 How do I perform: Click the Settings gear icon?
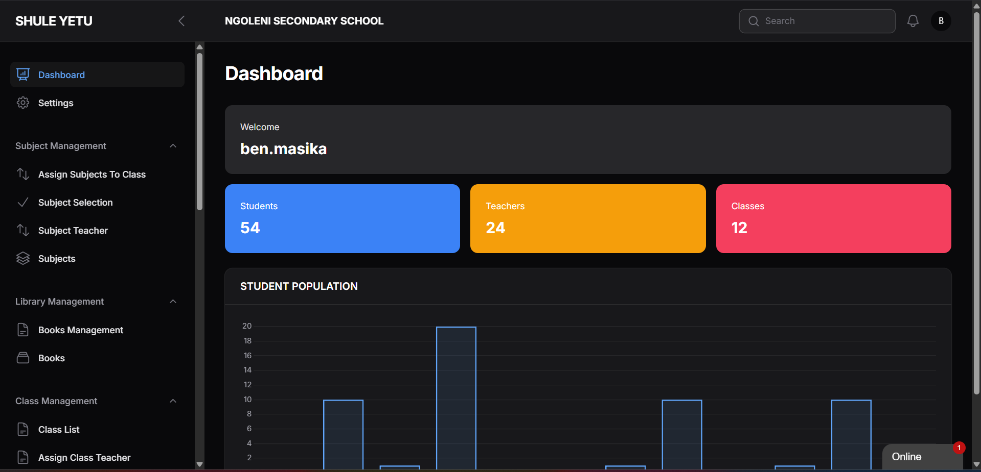pos(23,103)
